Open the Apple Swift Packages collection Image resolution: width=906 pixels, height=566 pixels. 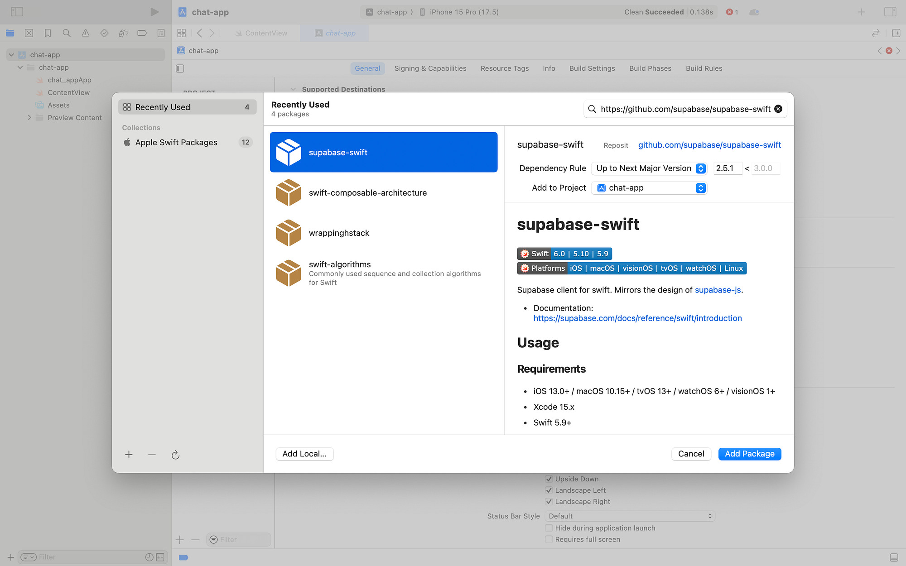coord(176,142)
